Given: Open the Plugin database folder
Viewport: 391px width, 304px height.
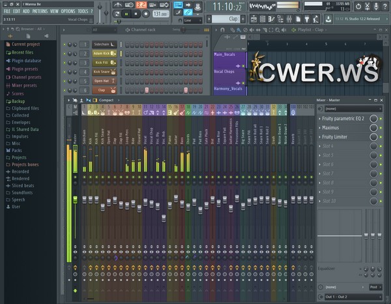Looking at the screenshot, I should coord(26,61).
